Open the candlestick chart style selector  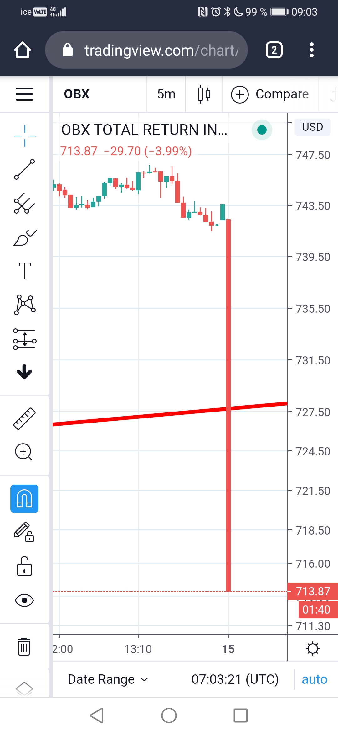tap(204, 94)
